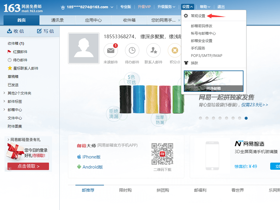280x210 pixels.
Task: Select the last blue carousel dot
Action: (x=246, y=118)
